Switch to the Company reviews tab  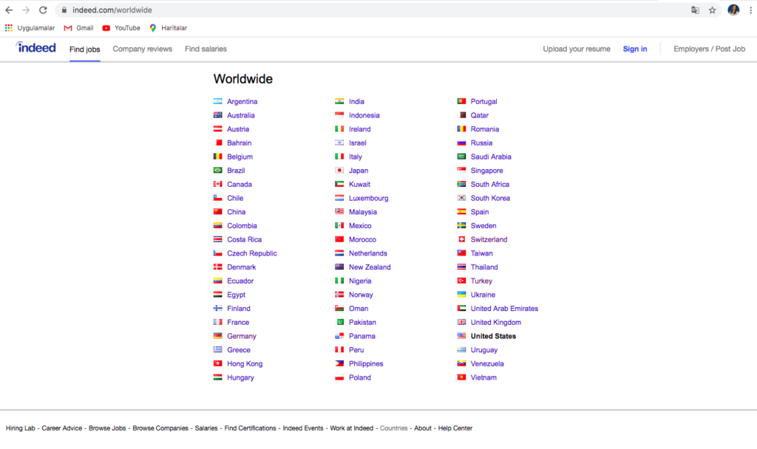point(142,49)
